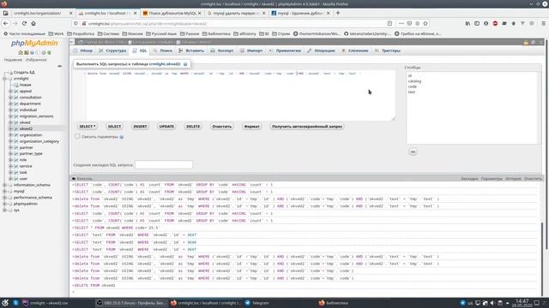
Task: Click the DELETE query button
Action: [193, 127]
